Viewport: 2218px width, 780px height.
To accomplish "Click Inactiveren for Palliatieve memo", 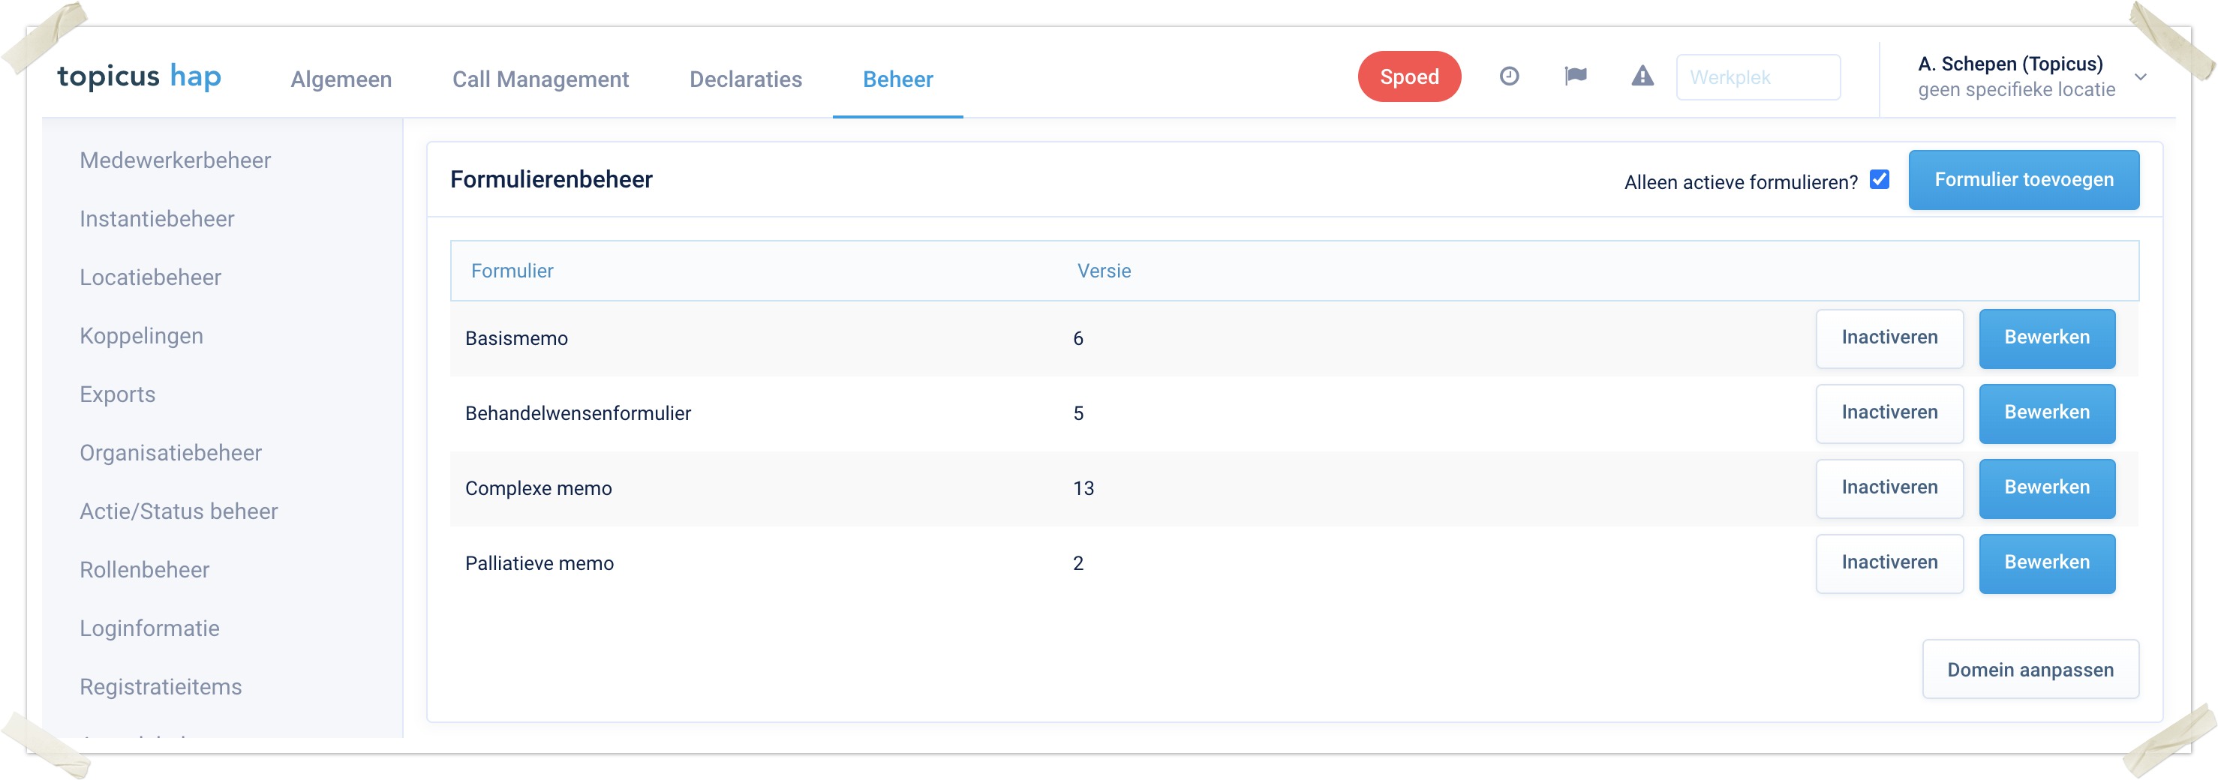I will coord(1889,562).
